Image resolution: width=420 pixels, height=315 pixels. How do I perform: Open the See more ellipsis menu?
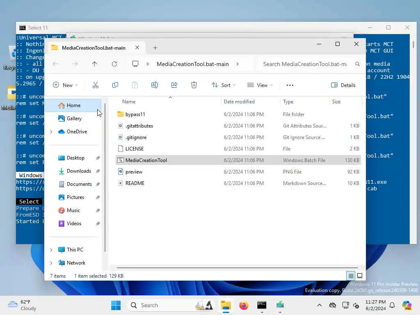pyautogui.click(x=290, y=85)
